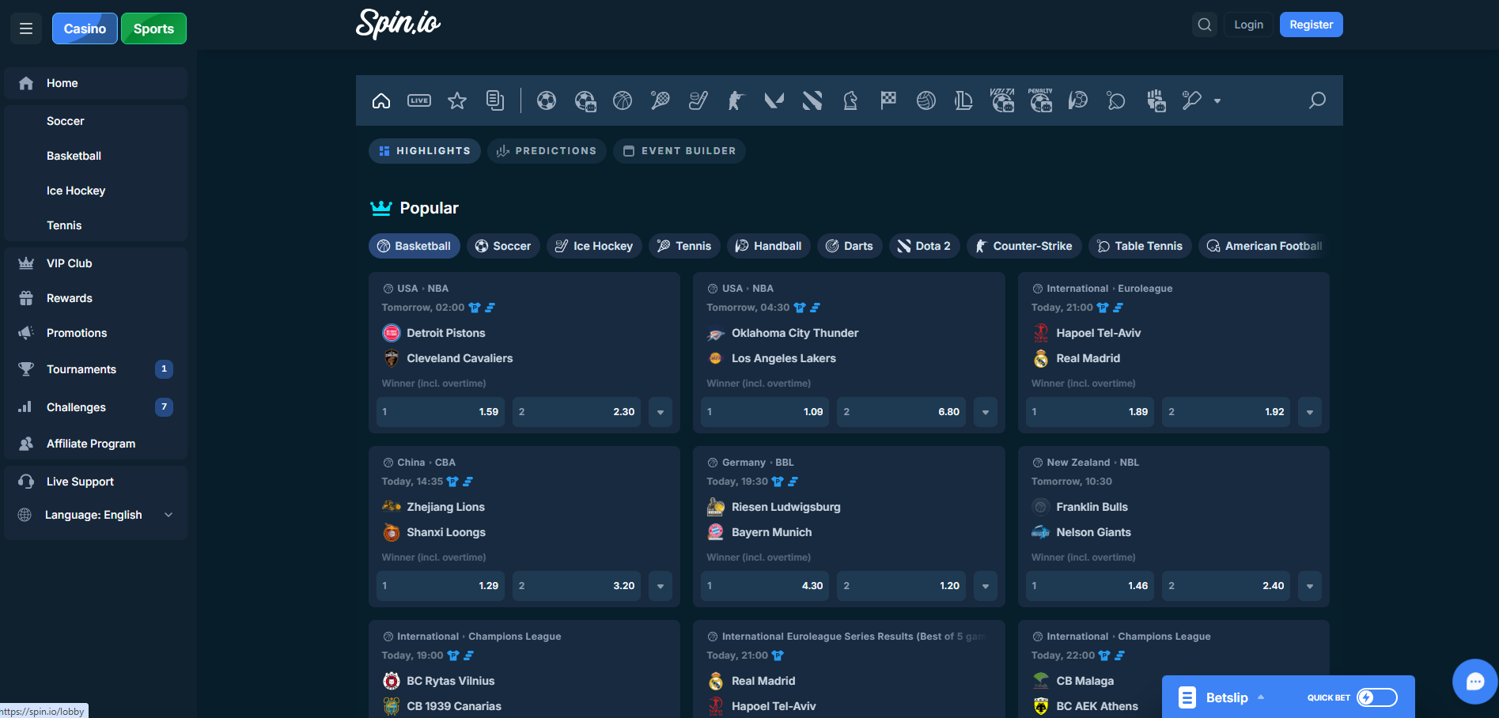Bet on Bayern Munich at 1.20
The width and height of the screenshot is (1499, 718).
click(901, 586)
